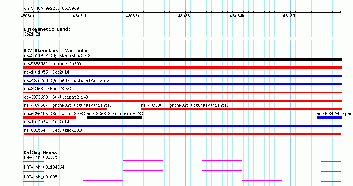Screen dimensions: 353x186
Task: Open the MAP4|NM_030885 gene label
Action: tap(40, 177)
